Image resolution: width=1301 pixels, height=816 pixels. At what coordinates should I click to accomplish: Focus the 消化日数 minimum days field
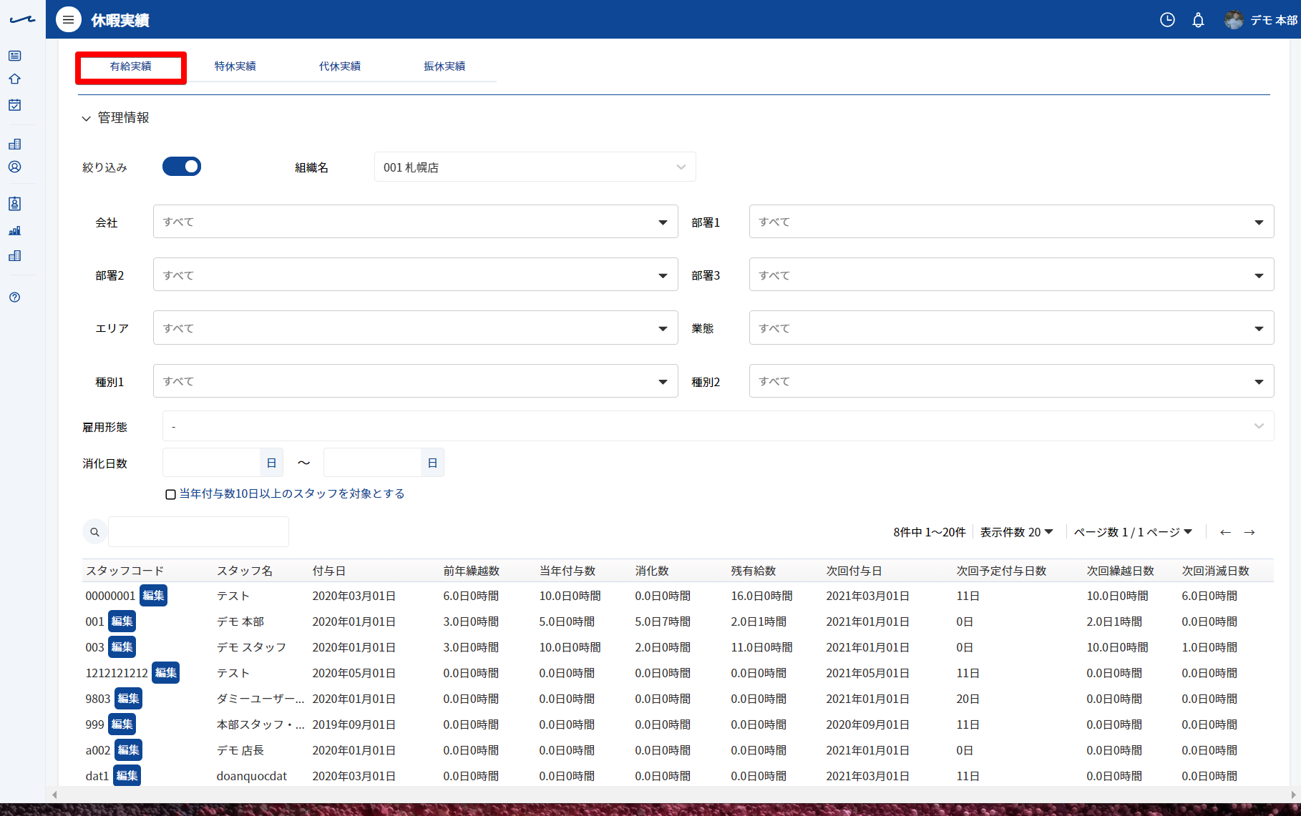[x=211, y=463]
